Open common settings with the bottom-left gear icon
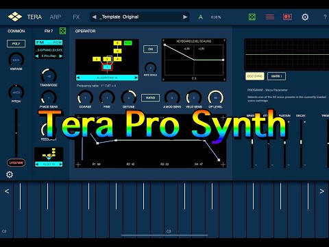The image size is (329, 247). (10, 174)
